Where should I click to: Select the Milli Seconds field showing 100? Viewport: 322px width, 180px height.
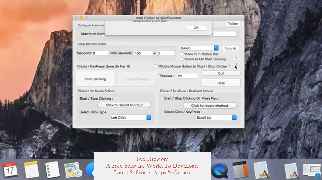[143, 53]
